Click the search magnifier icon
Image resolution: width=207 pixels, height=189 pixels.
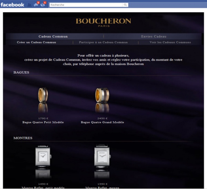click(x=125, y=5)
